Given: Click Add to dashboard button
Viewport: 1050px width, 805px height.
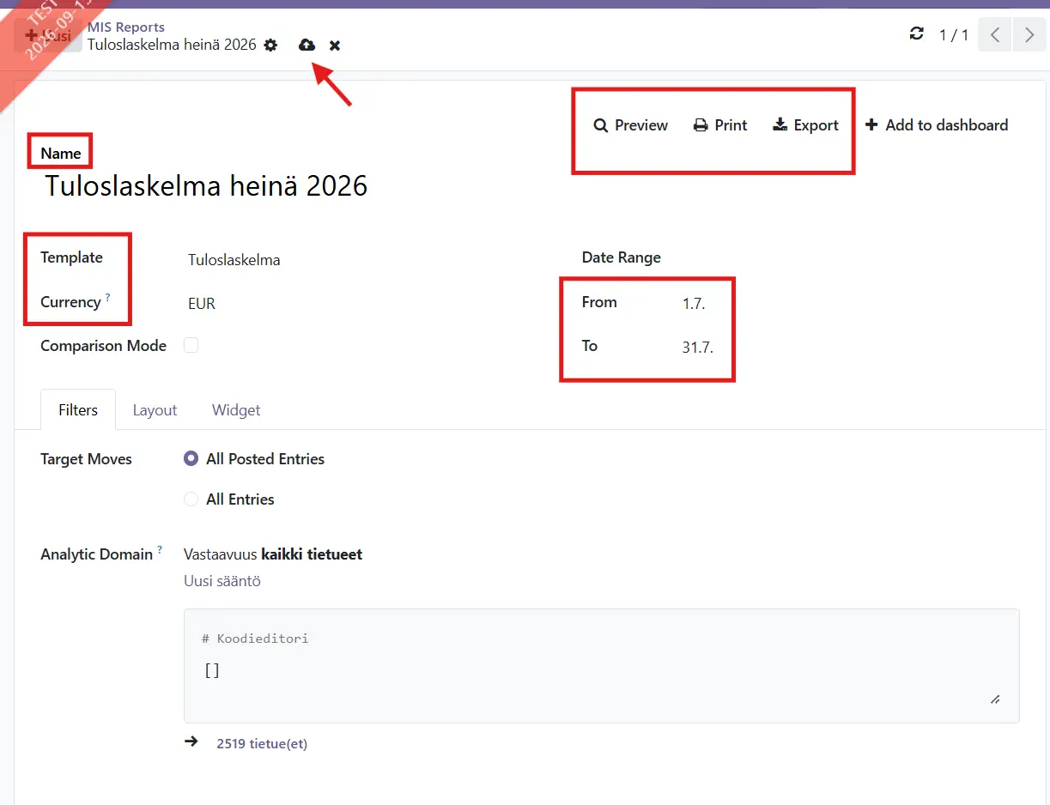Looking at the screenshot, I should click(936, 125).
